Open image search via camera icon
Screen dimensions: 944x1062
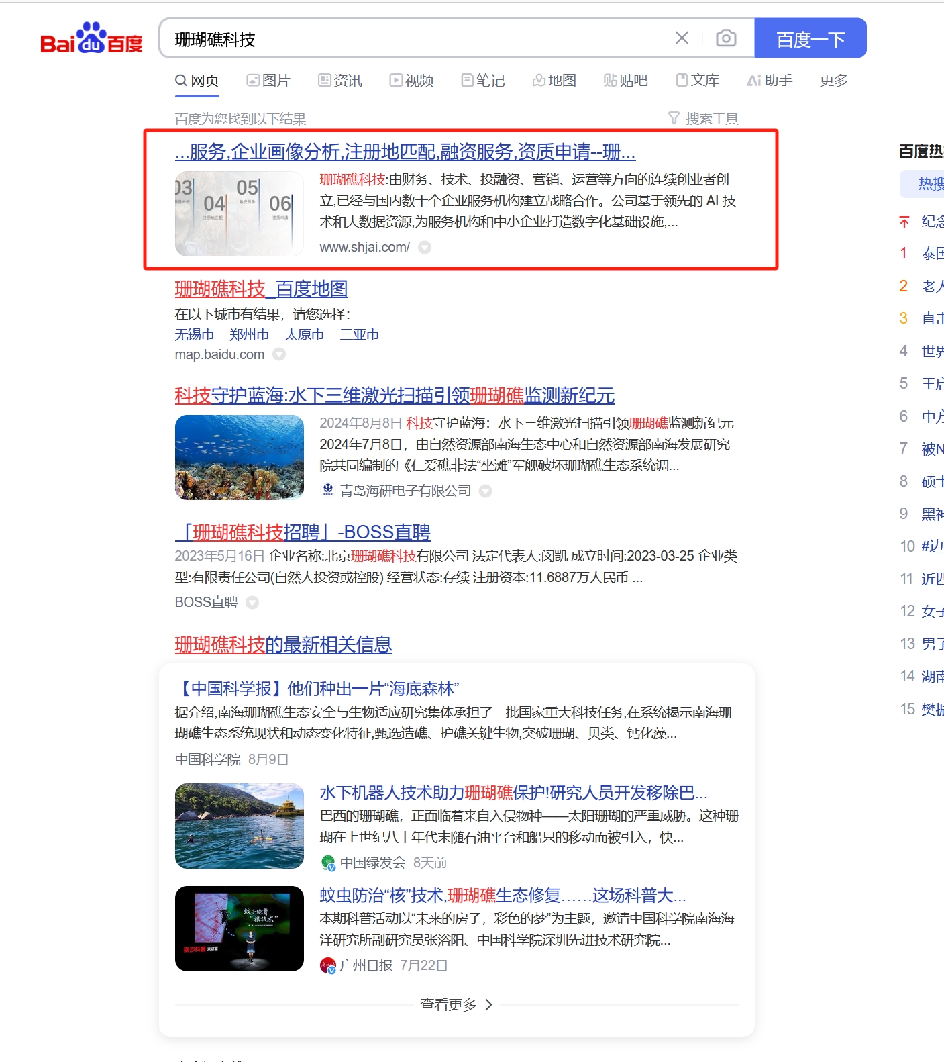(x=726, y=38)
